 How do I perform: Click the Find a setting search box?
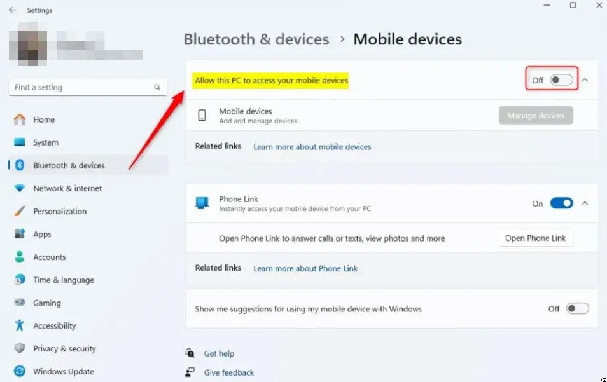(87, 86)
